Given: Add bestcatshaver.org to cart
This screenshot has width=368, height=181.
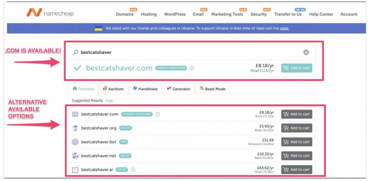Looking at the screenshot, I should [296, 128].
